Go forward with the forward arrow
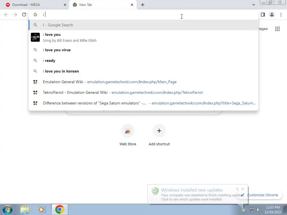The width and height of the screenshot is (287, 215). coord(15,15)
